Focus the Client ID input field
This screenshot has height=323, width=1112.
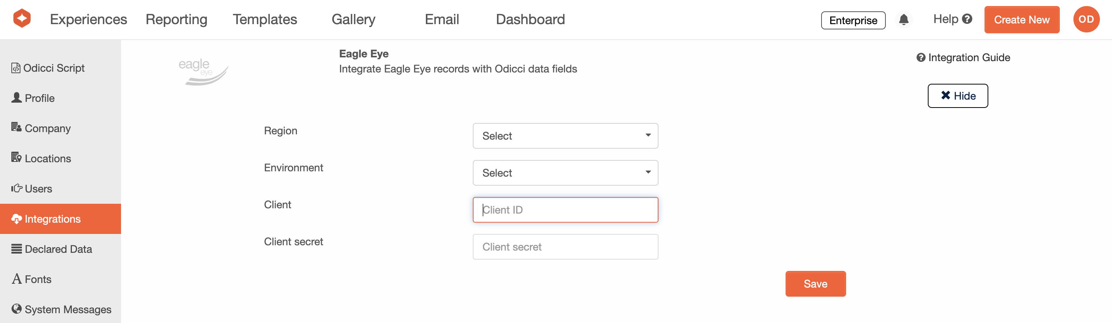tap(565, 210)
